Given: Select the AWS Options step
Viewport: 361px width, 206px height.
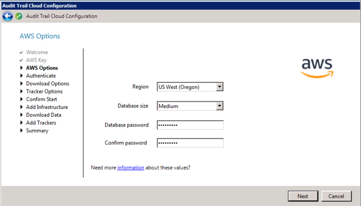Looking at the screenshot, I should 42,68.
